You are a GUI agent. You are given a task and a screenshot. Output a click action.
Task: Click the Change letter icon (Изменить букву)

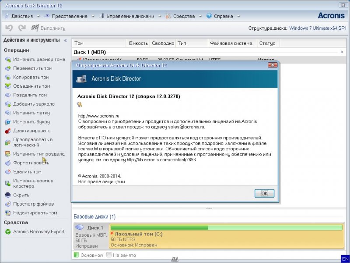(x=8, y=122)
